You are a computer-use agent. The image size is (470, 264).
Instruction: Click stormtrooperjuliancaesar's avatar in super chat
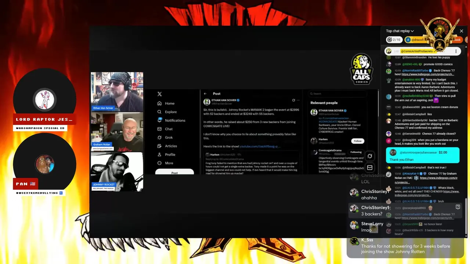tap(393, 153)
